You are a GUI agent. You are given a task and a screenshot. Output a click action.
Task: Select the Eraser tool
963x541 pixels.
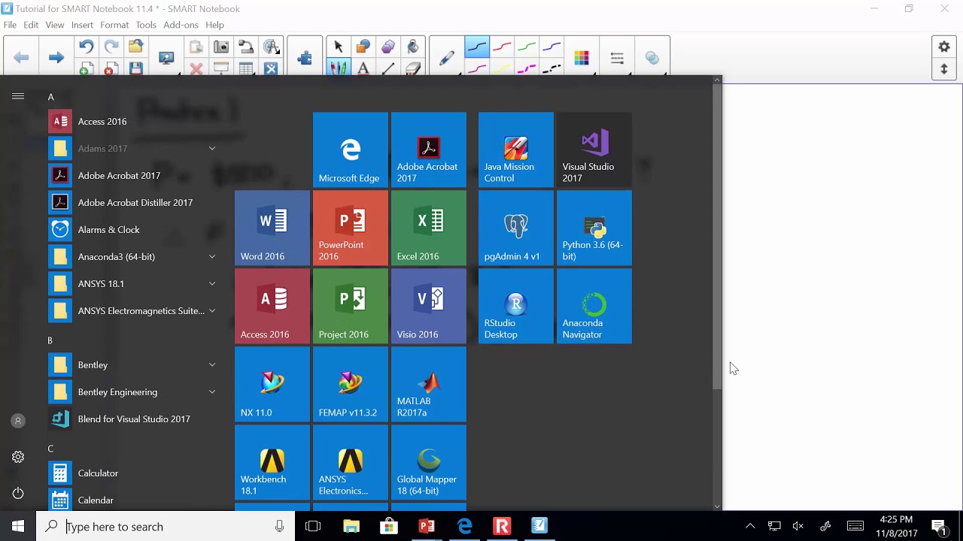[413, 69]
